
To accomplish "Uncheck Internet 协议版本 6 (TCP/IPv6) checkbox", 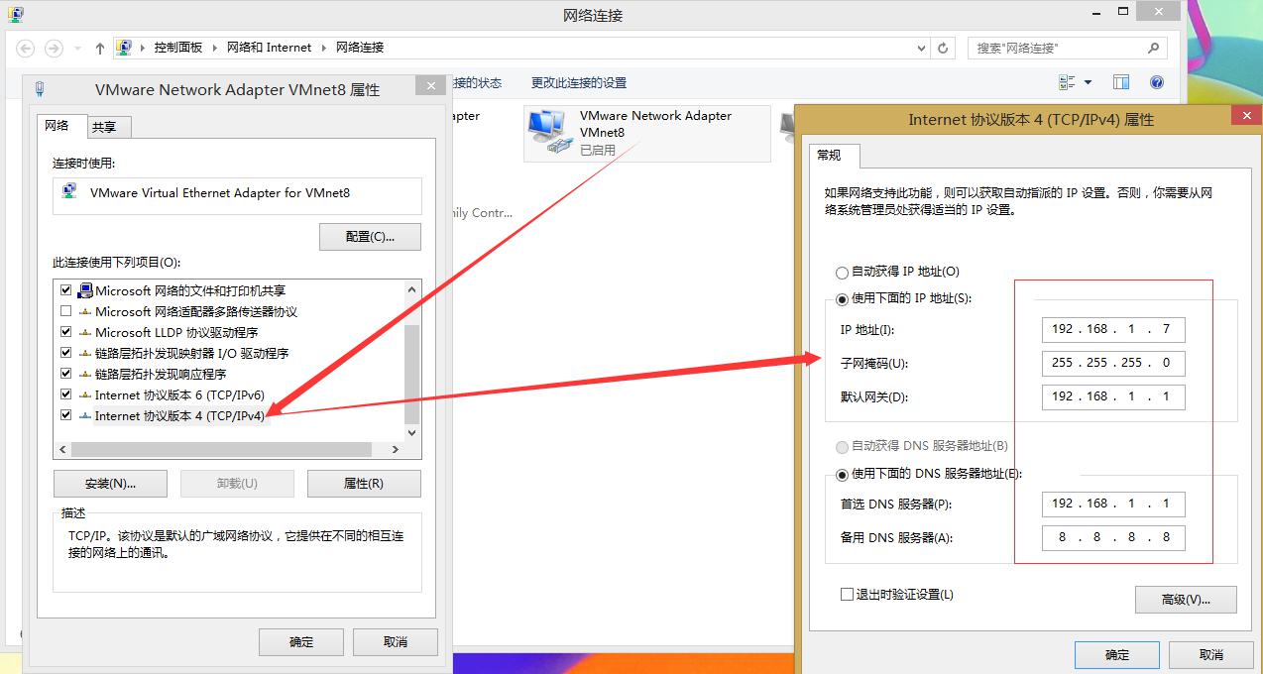I will (x=66, y=394).
